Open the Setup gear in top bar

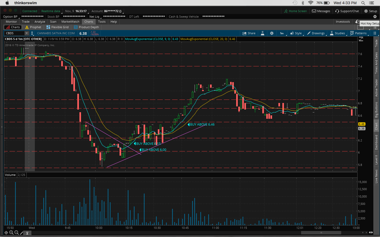click(370, 11)
